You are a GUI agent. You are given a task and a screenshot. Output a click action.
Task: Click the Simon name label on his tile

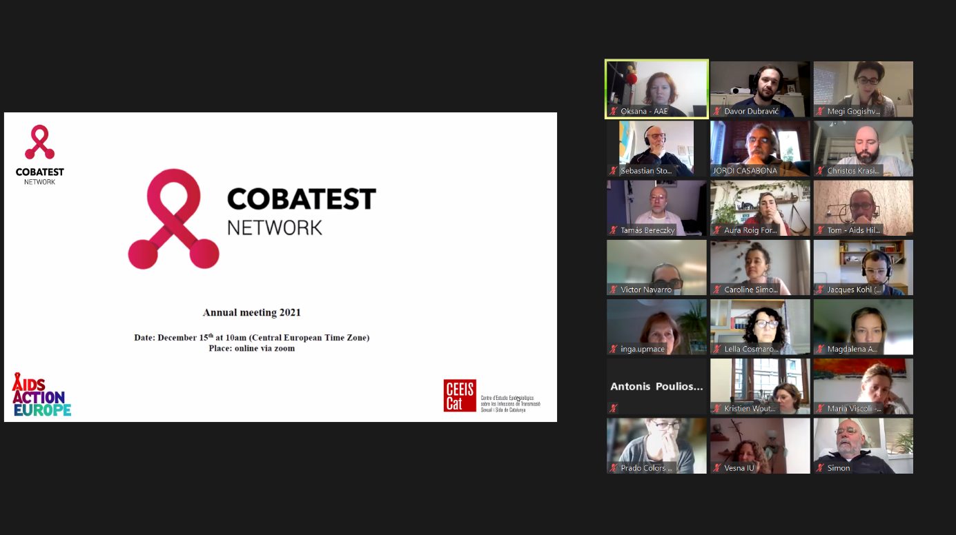pyautogui.click(x=839, y=468)
